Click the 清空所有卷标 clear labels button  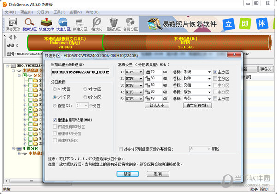(197, 106)
